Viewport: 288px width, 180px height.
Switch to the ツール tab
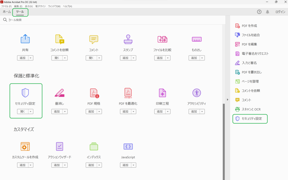[20, 12]
